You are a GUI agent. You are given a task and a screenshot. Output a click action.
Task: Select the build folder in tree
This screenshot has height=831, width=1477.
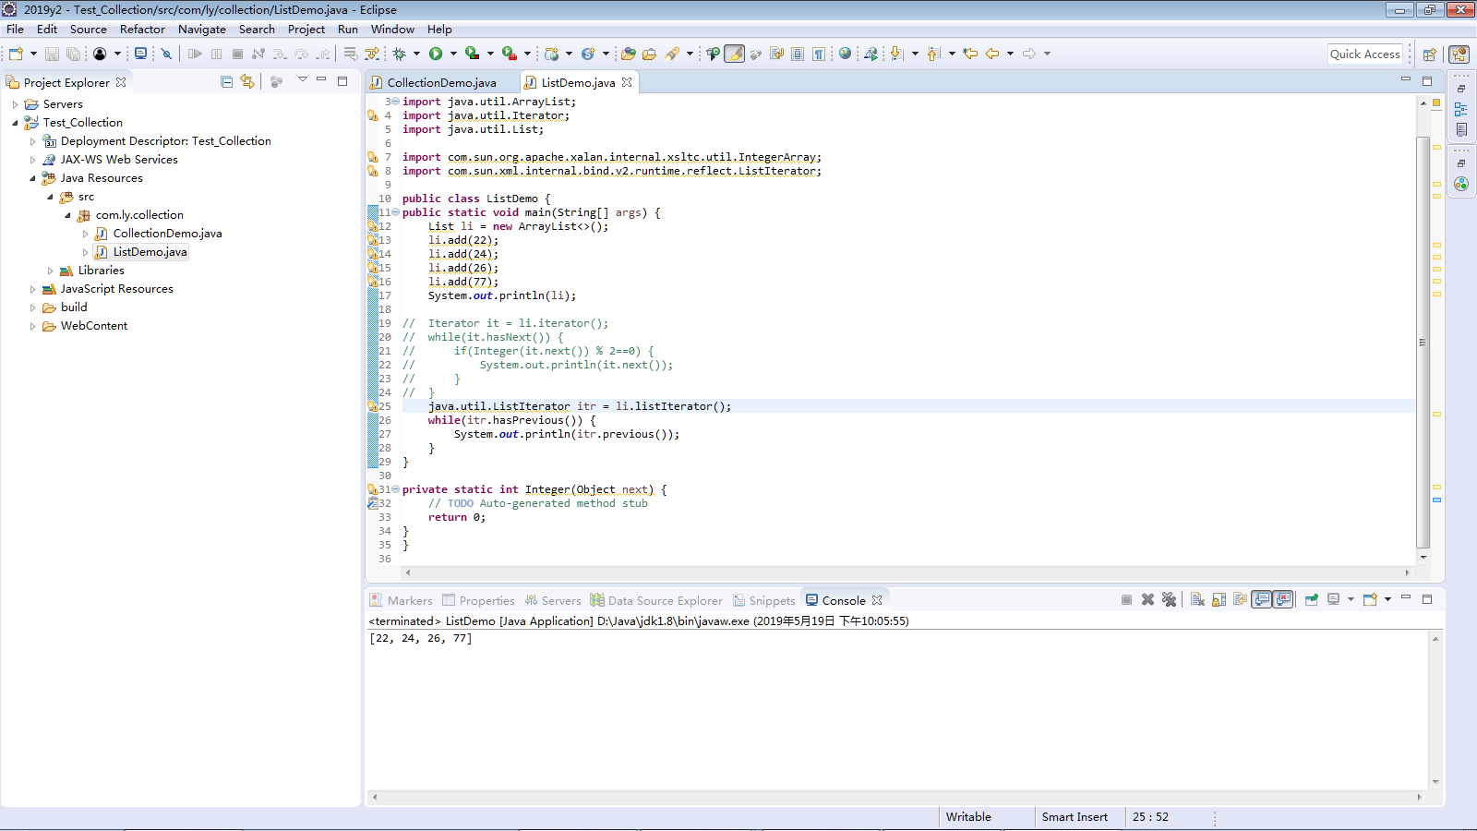[x=74, y=307]
